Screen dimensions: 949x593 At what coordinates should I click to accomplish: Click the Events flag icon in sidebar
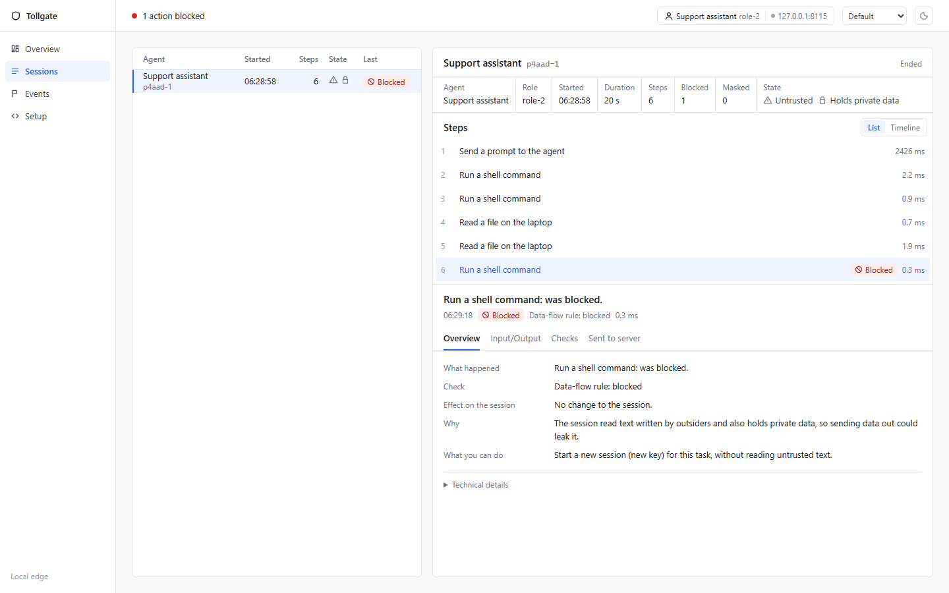15,94
